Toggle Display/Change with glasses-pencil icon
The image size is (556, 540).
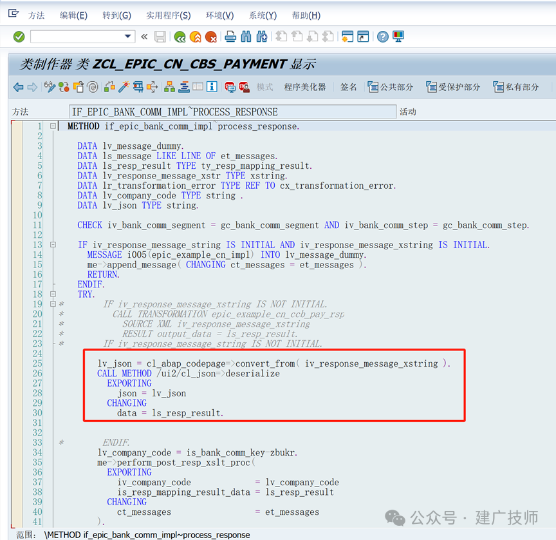click(x=50, y=86)
